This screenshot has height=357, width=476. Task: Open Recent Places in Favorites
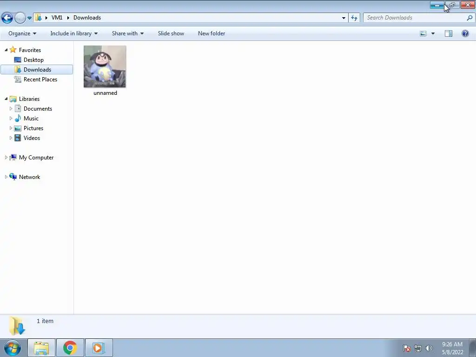40,79
